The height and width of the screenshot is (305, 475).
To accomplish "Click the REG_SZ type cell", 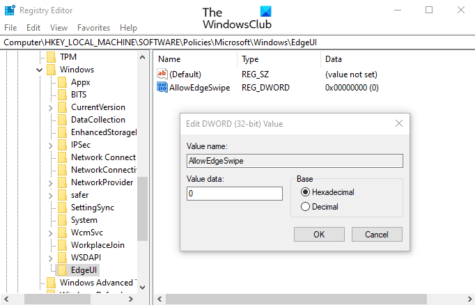I will 255,75.
